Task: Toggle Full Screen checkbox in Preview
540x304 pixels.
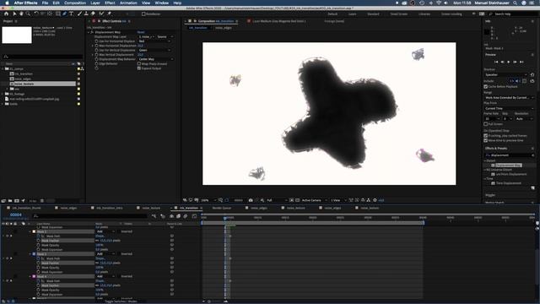Action: point(486,124)
